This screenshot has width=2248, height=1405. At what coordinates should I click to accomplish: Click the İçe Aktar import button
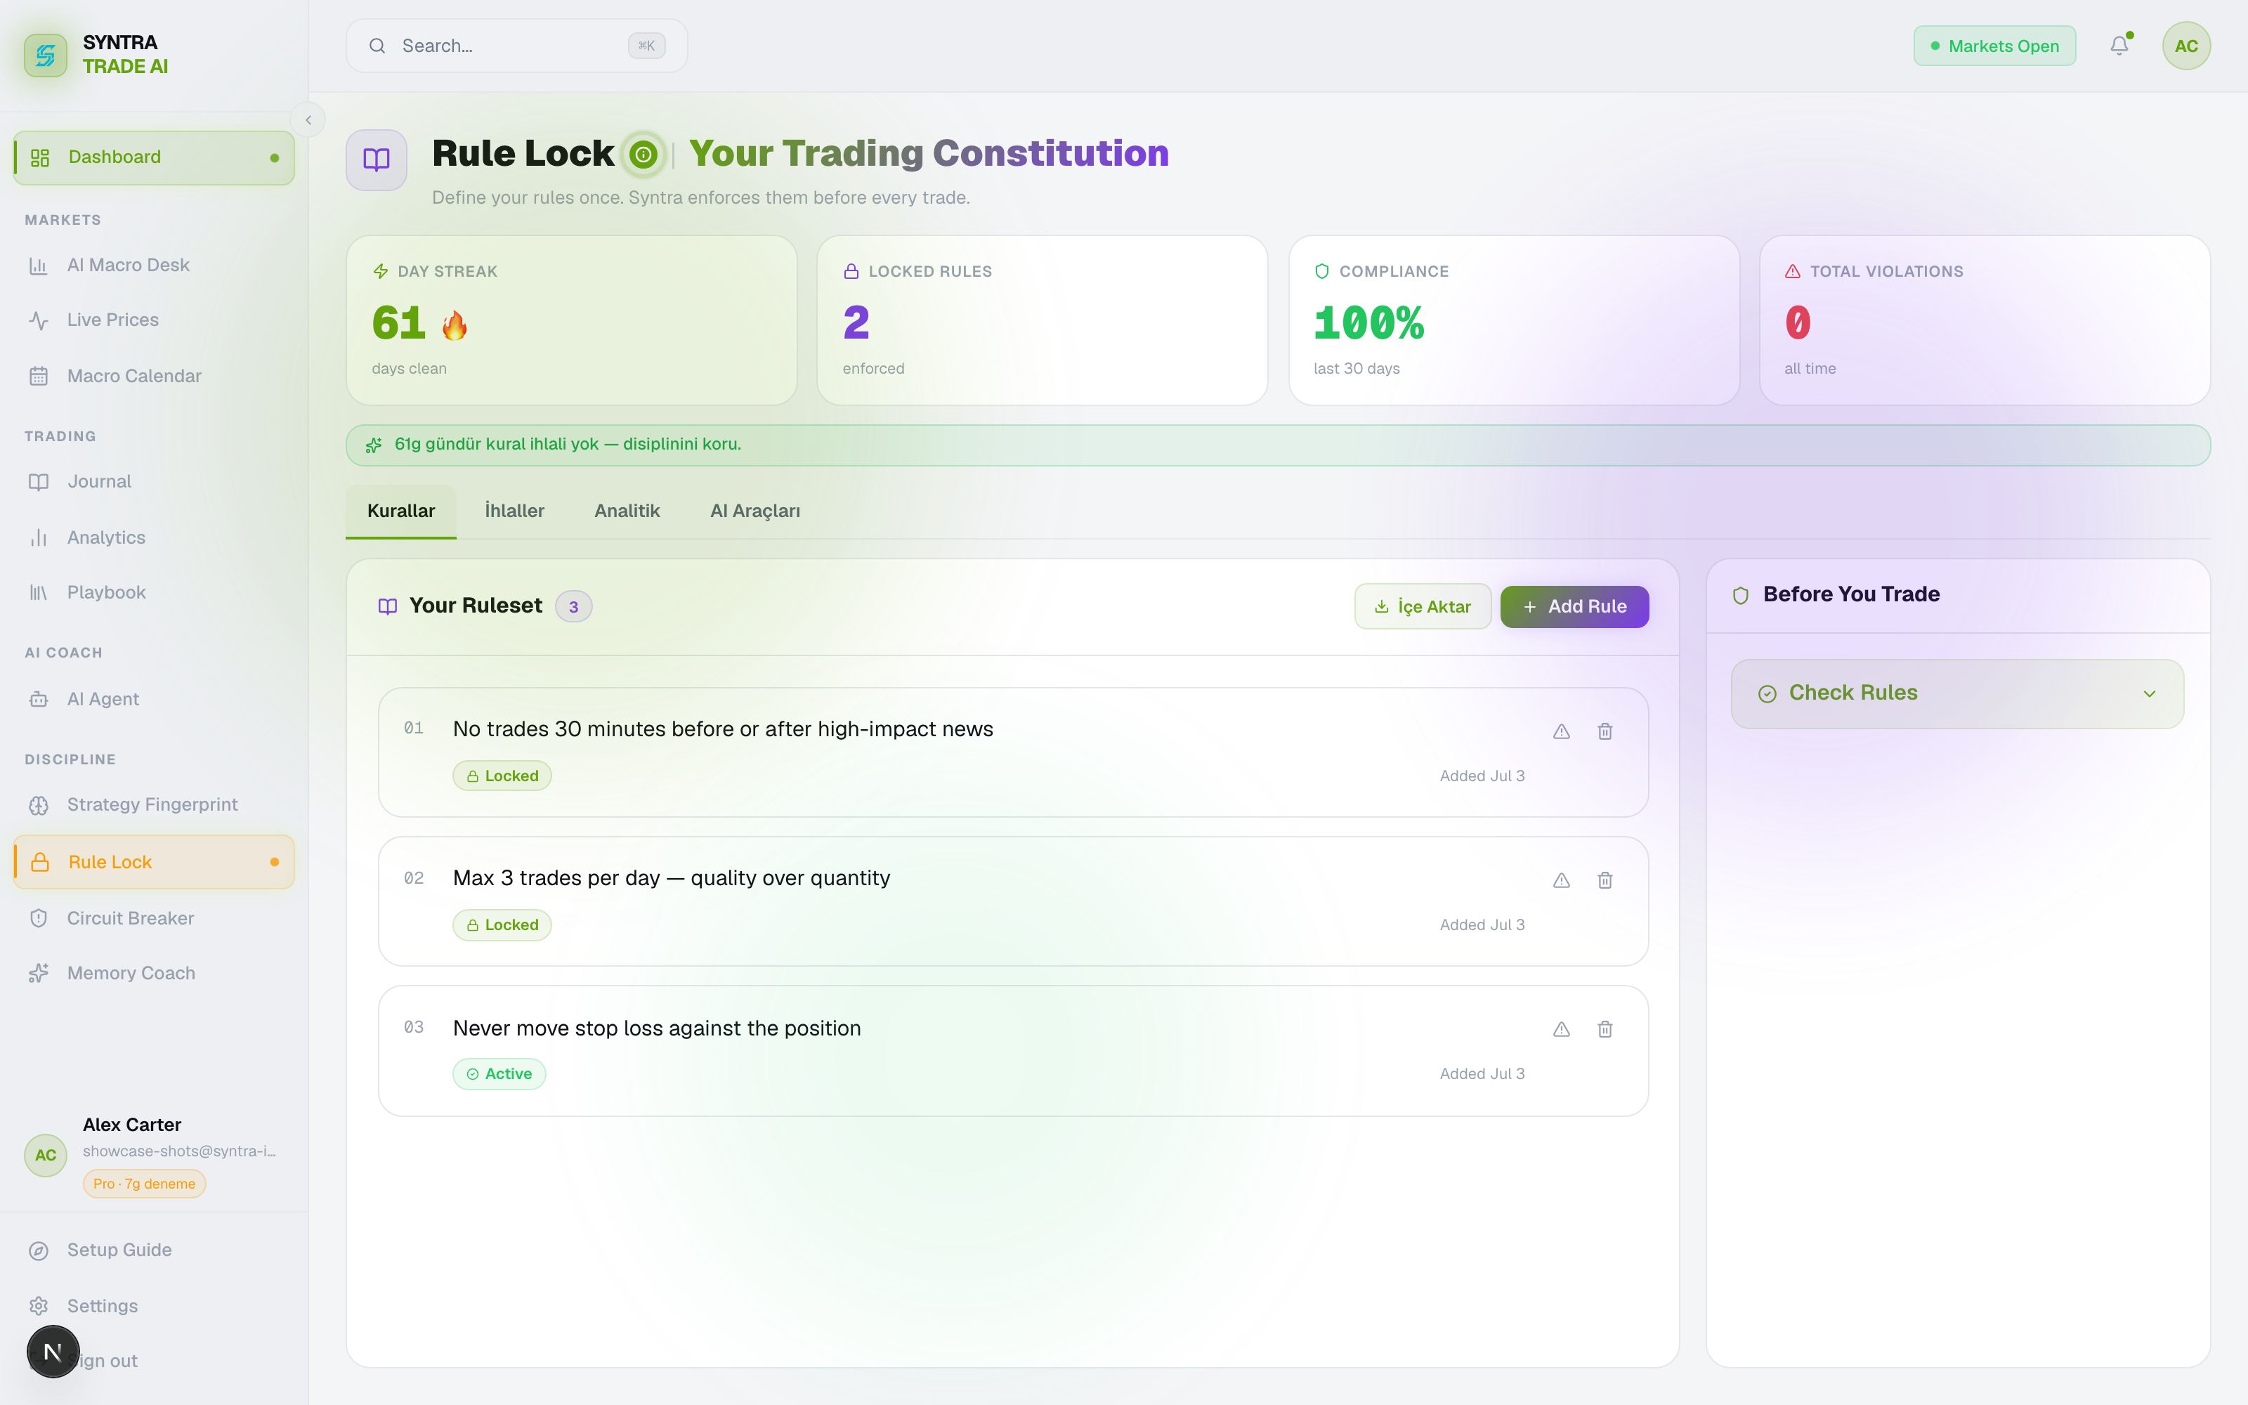[x=1422, y=607]
